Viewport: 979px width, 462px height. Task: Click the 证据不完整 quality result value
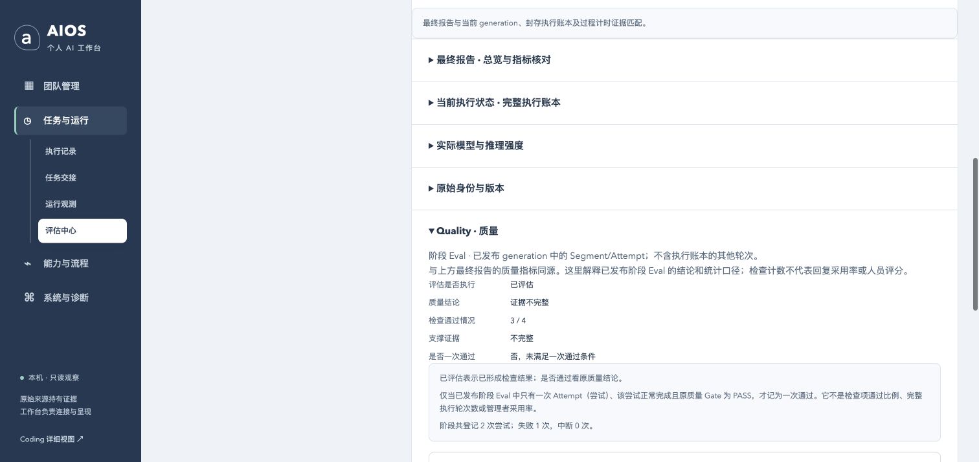529,302
